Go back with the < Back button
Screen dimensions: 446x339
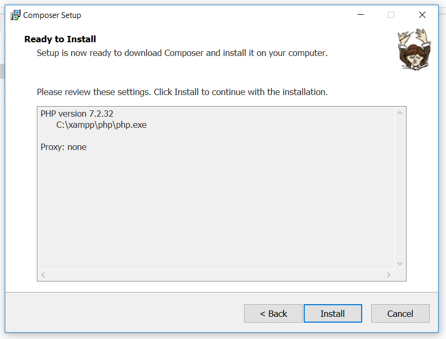coord(273,313)
